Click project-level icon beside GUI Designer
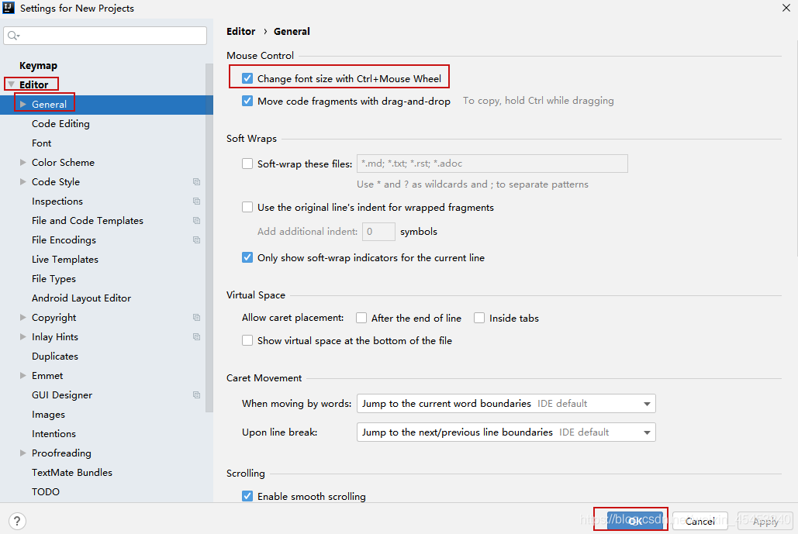 coord(196,395)
